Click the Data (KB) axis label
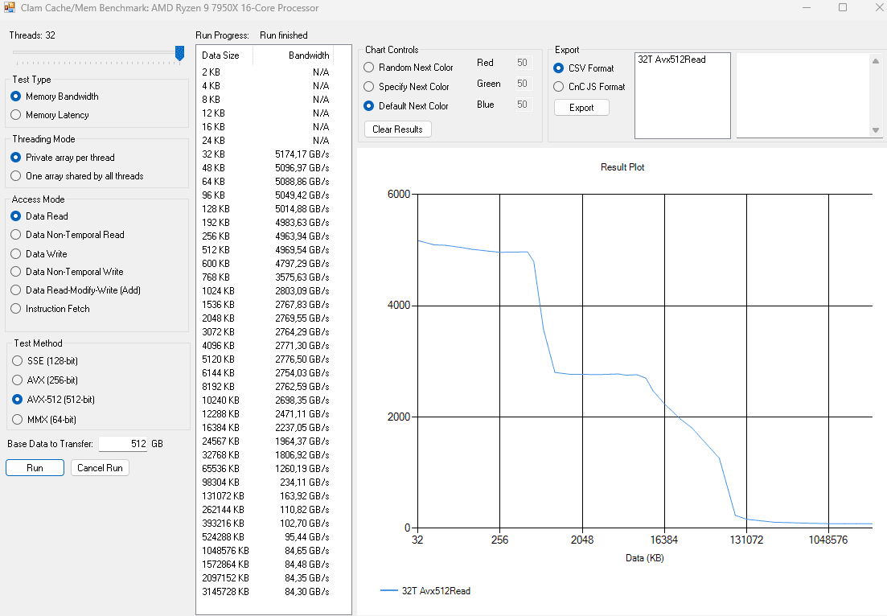The height and width of the screenshot is (616, 887). pyautogui.click(x=644, y=558)
